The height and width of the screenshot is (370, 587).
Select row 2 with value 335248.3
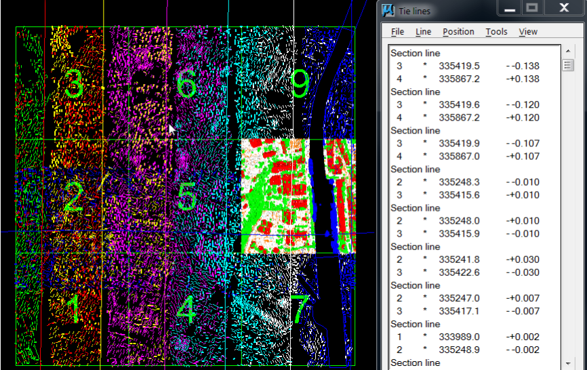pos(474,182)
